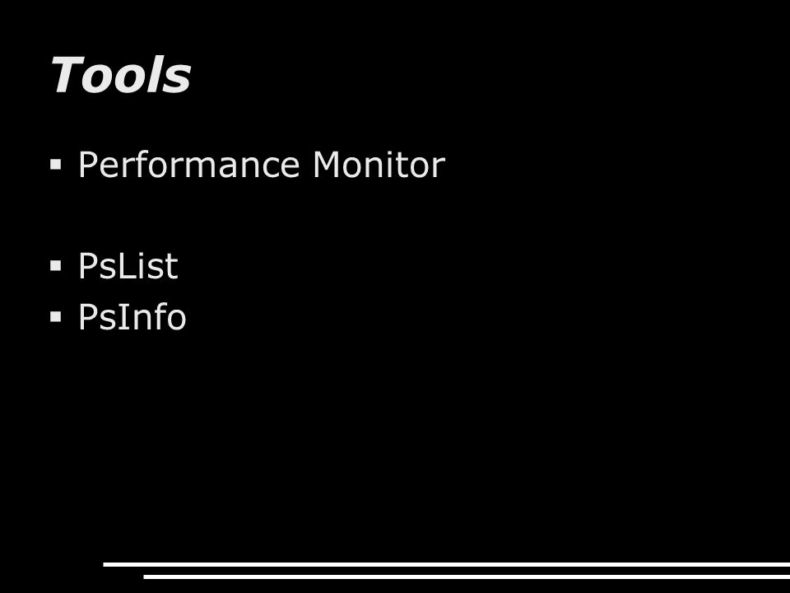Viewport: 790px width, 593px height.
Task: Click the capital "M" in Monitor
Action: click(x=327, y=165)
